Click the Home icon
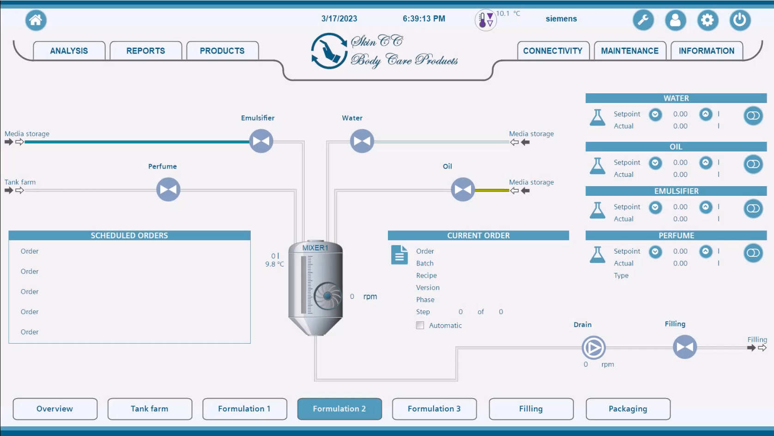The image size is (774, 436). pyautogui.click(x=36, y=20)
